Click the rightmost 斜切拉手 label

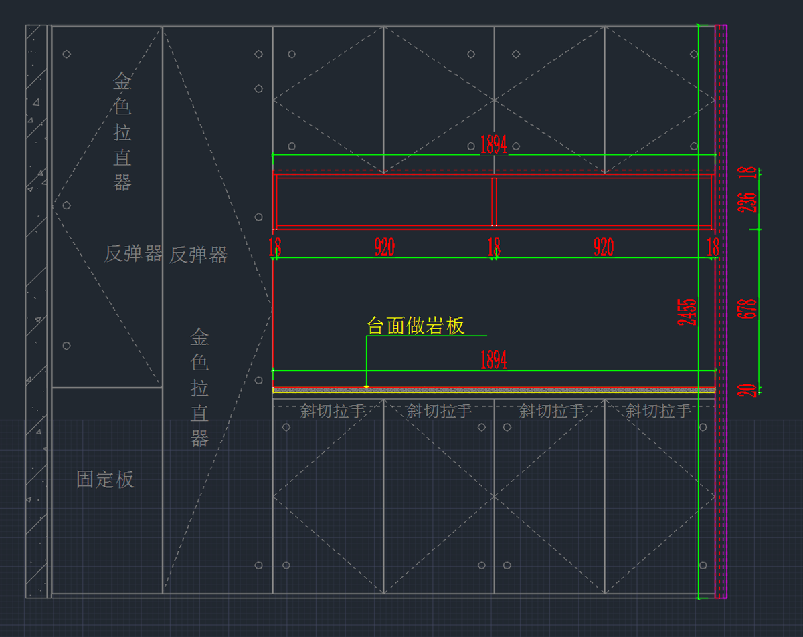(658, 411)
